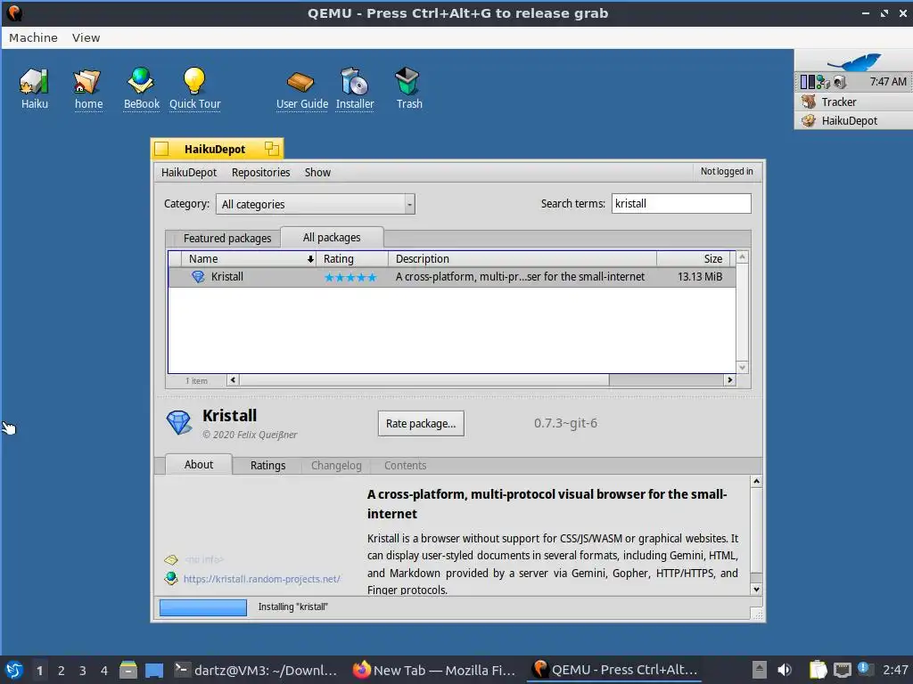Viewport: 913px width, 684px height.
Task: Click the globe icon beside the website link
Action: pyautogui.click(x=170, y=578)
